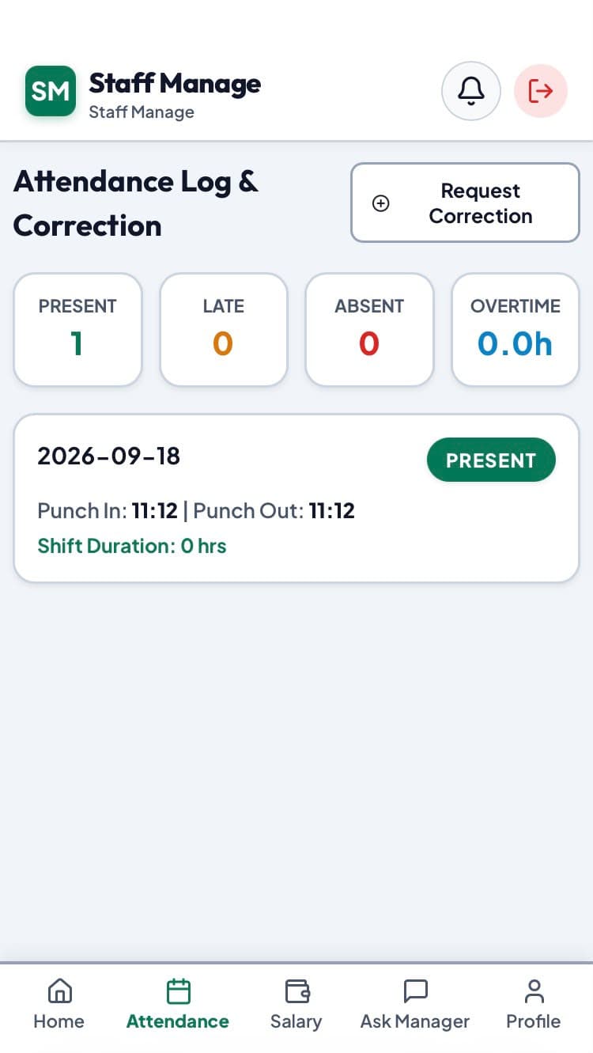Open the 2026-09-18 attendance entry
The width and height of the screenshot is (593, 1053).
296,498
